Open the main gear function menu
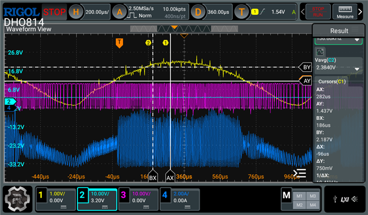 coord(17,199)
